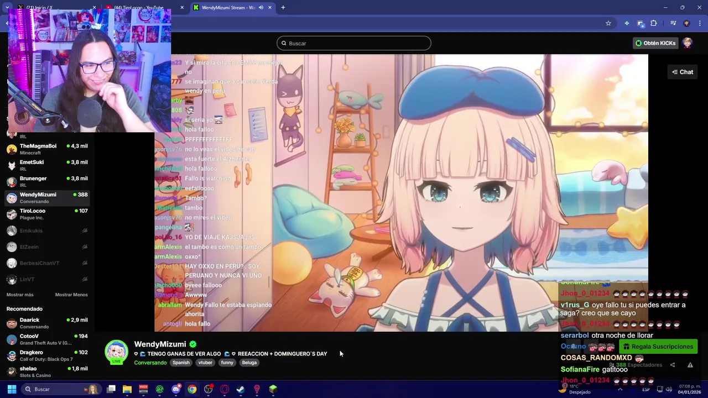
Task: Open TheMagmaBoi channel in sidebar
Action: (47, 149)
